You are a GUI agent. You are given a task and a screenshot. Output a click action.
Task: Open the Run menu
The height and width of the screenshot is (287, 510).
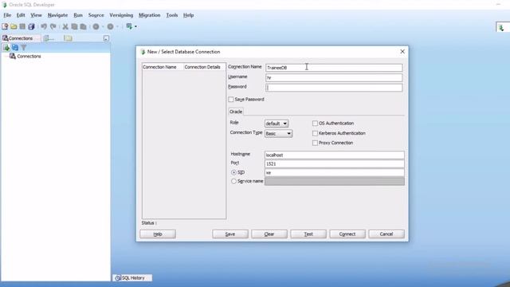[78, 15]
